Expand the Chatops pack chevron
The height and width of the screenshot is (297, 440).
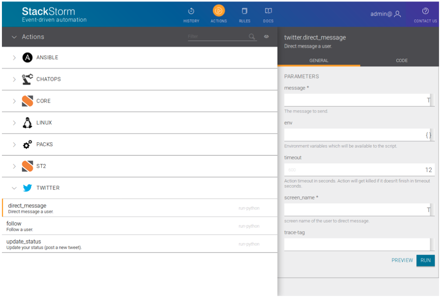[x=14, y=79]
